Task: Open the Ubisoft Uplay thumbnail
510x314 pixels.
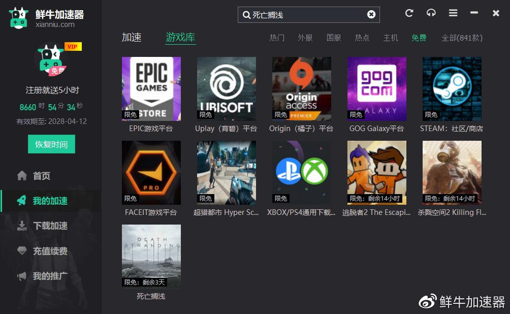Action: pyautogui.click(x=227, y=89)
